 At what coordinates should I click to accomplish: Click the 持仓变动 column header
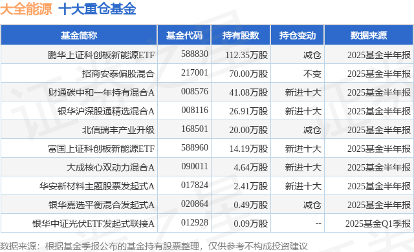(298, 36)
